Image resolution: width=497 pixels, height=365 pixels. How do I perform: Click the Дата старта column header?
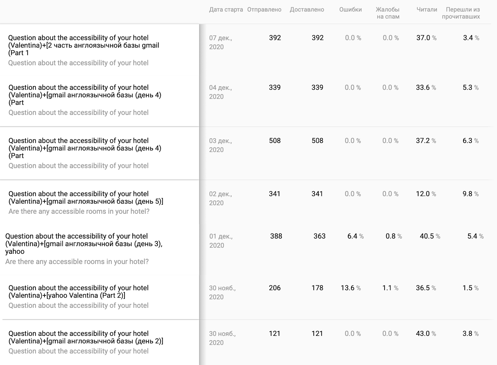226,10
